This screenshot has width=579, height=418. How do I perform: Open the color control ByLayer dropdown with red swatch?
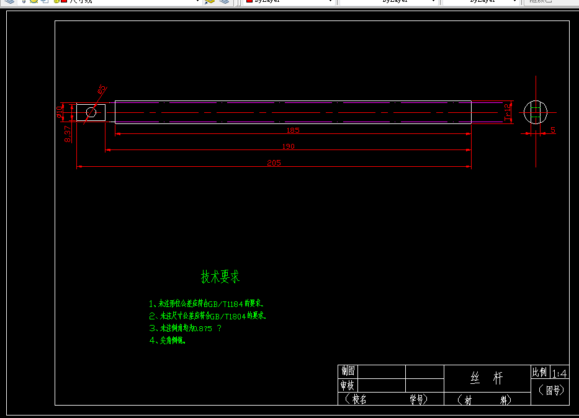click(x=289, y=1)
